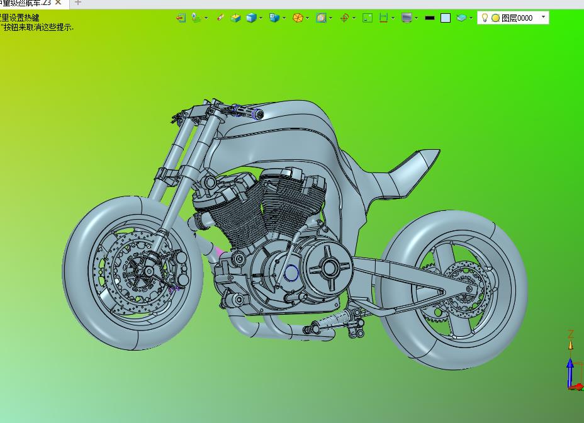Select the eraser tool in the toolbar

tap(220, 18)
